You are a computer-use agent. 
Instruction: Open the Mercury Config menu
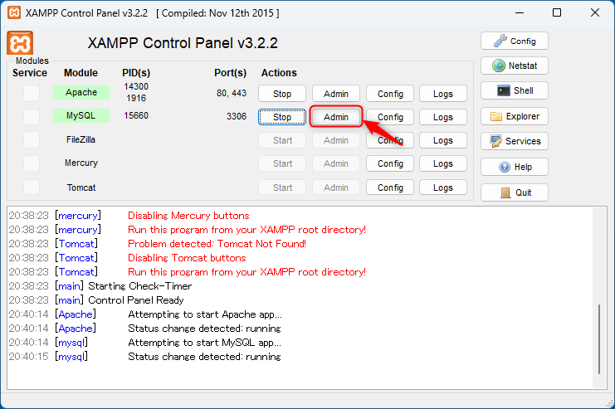[390, 163]
